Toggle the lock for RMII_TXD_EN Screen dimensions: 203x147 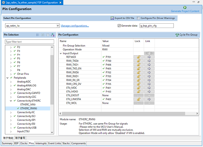(x=139, y=68)
